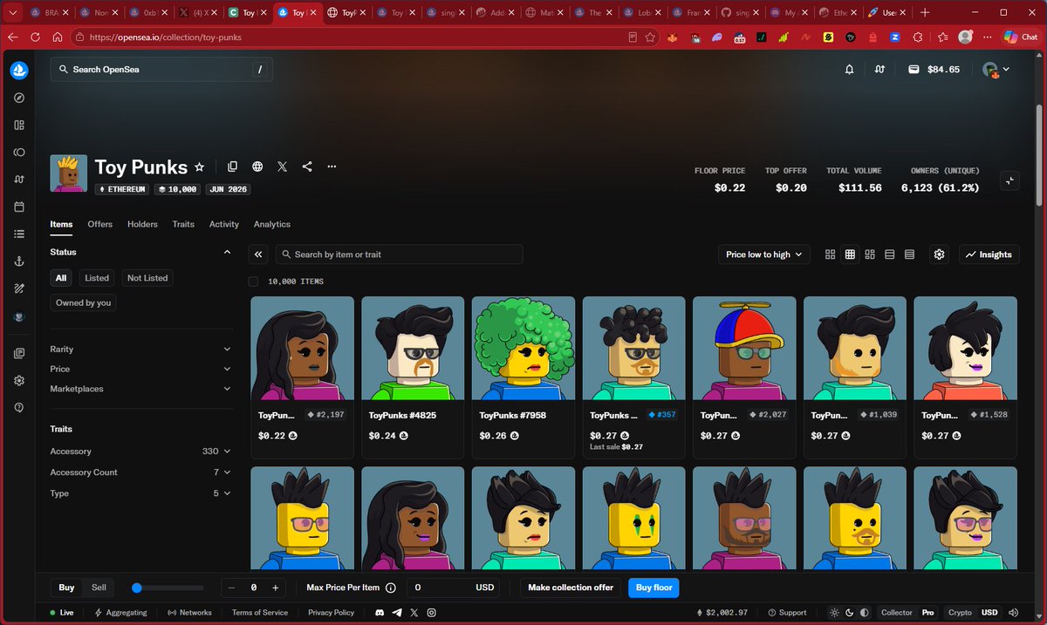The height and width of the screenshot is (625, 1047).
Task: Open the Support link in the footer
Action: [x=786, y=613]
